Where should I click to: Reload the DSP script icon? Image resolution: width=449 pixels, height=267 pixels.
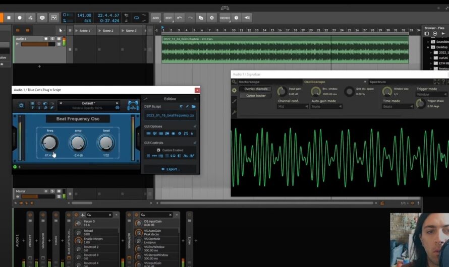click(x=181, y=106)
